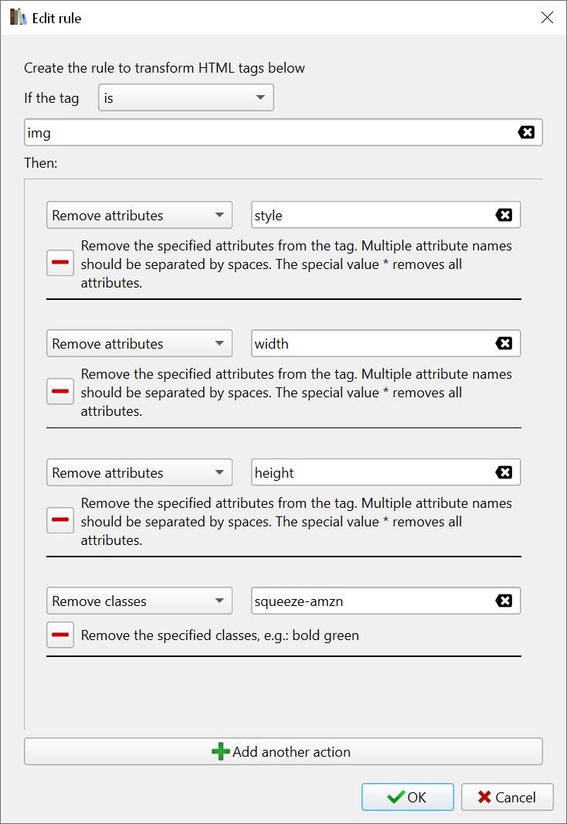567x824 pixels.
Task: Remove the width attribute action
Action: click(x=60, y=391)
